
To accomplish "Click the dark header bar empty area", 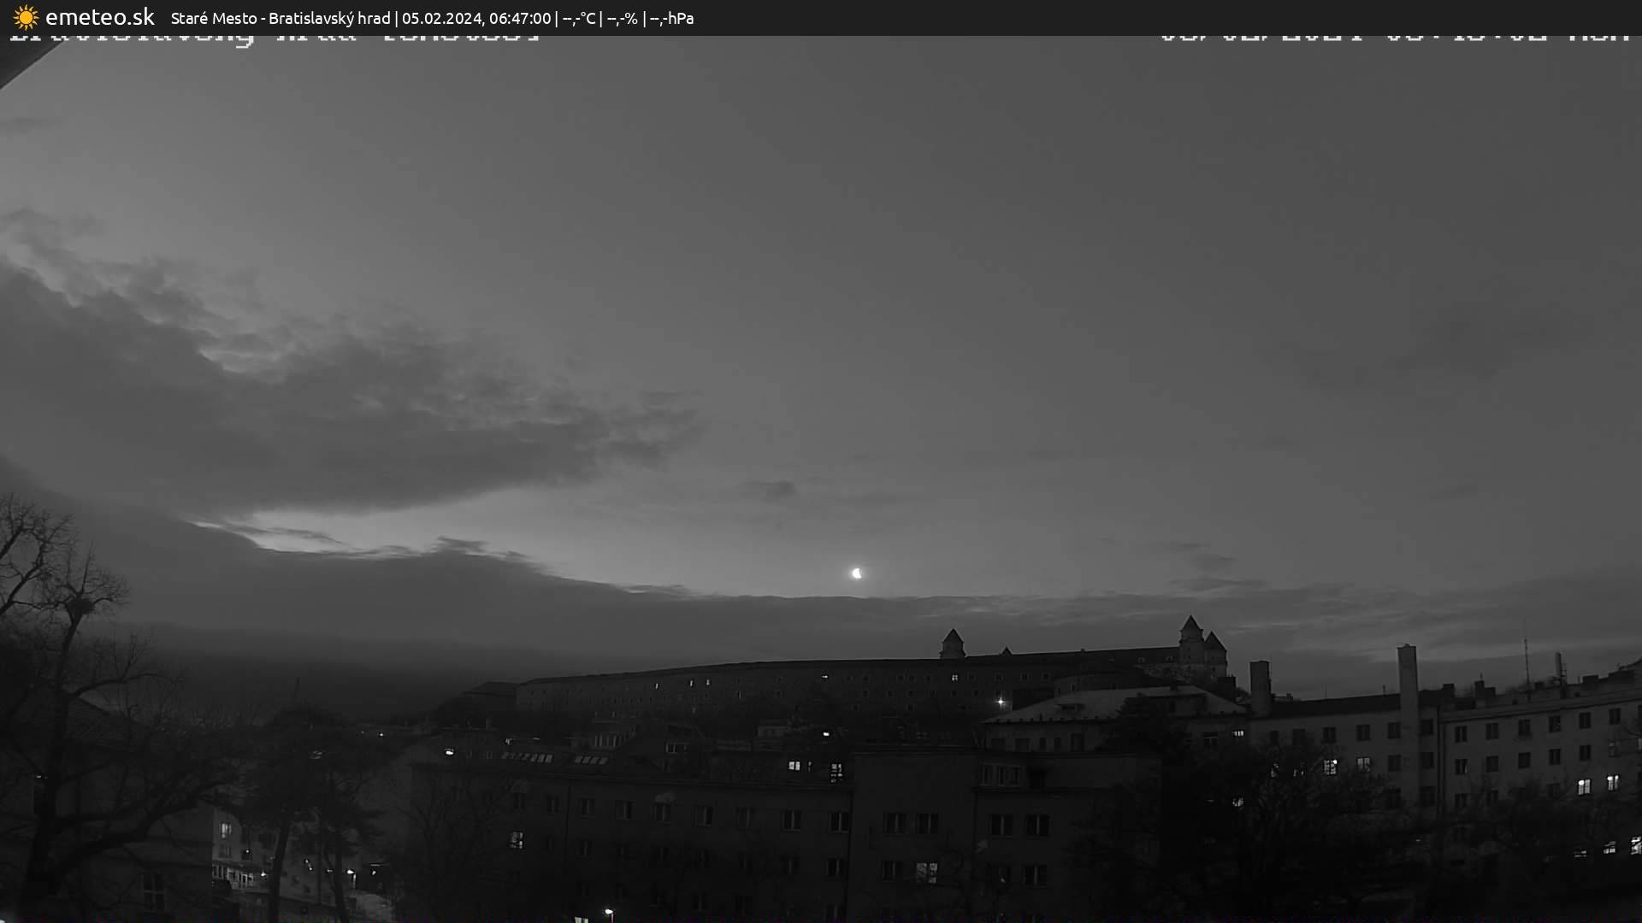I will pyautogui.click(x=1112, y=17).
